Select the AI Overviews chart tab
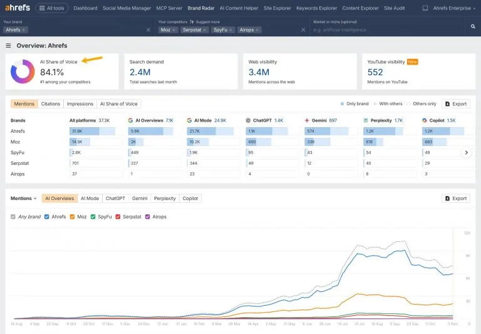The height and width of the screenshot is (334, 481). pyautogui.click(x=59, y=198)
